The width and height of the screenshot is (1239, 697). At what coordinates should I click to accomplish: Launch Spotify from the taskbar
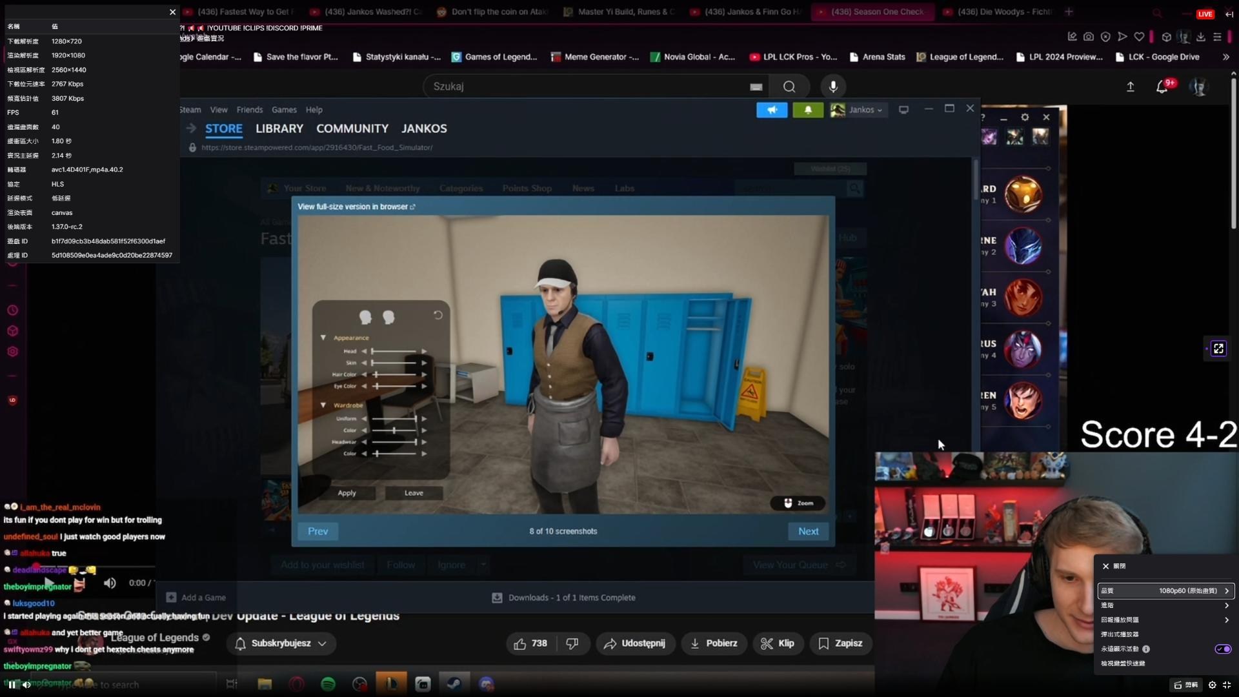coord(328,684)
